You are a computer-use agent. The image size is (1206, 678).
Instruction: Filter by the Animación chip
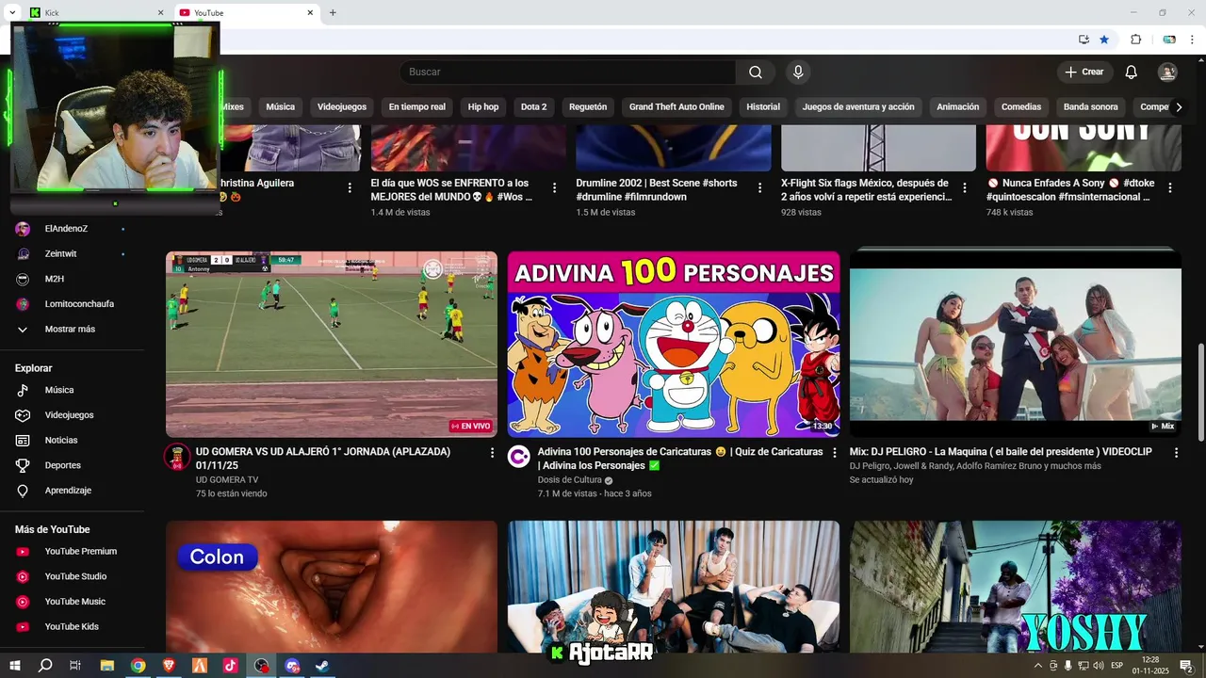point(958,107)
